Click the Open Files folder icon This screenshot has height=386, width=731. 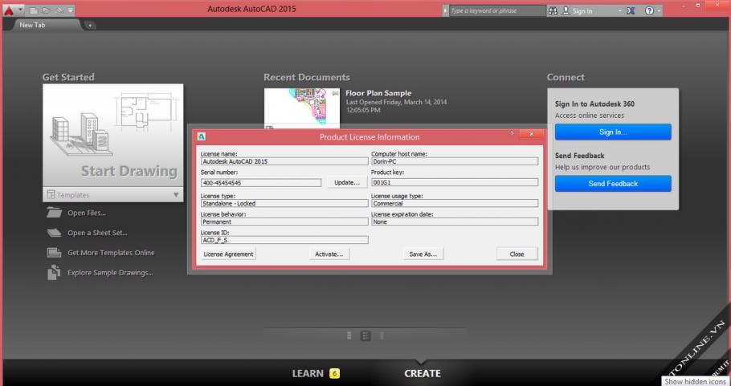pyautogui.click(x=54, y=213)
